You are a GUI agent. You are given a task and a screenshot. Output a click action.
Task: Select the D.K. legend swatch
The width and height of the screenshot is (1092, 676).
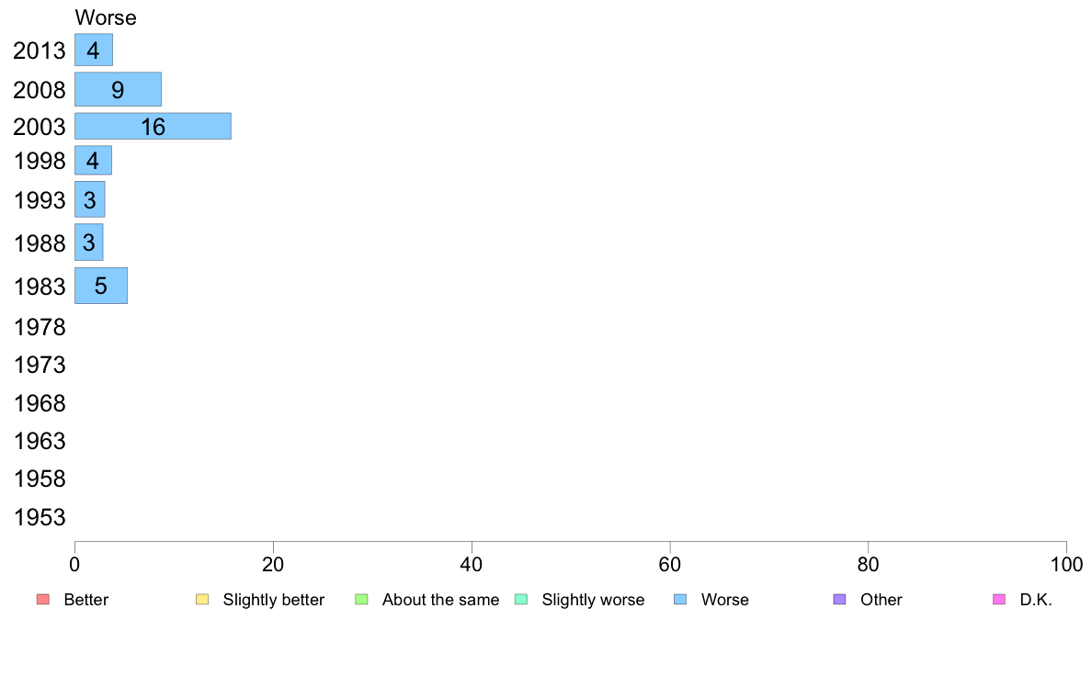[x=999, y=600]
